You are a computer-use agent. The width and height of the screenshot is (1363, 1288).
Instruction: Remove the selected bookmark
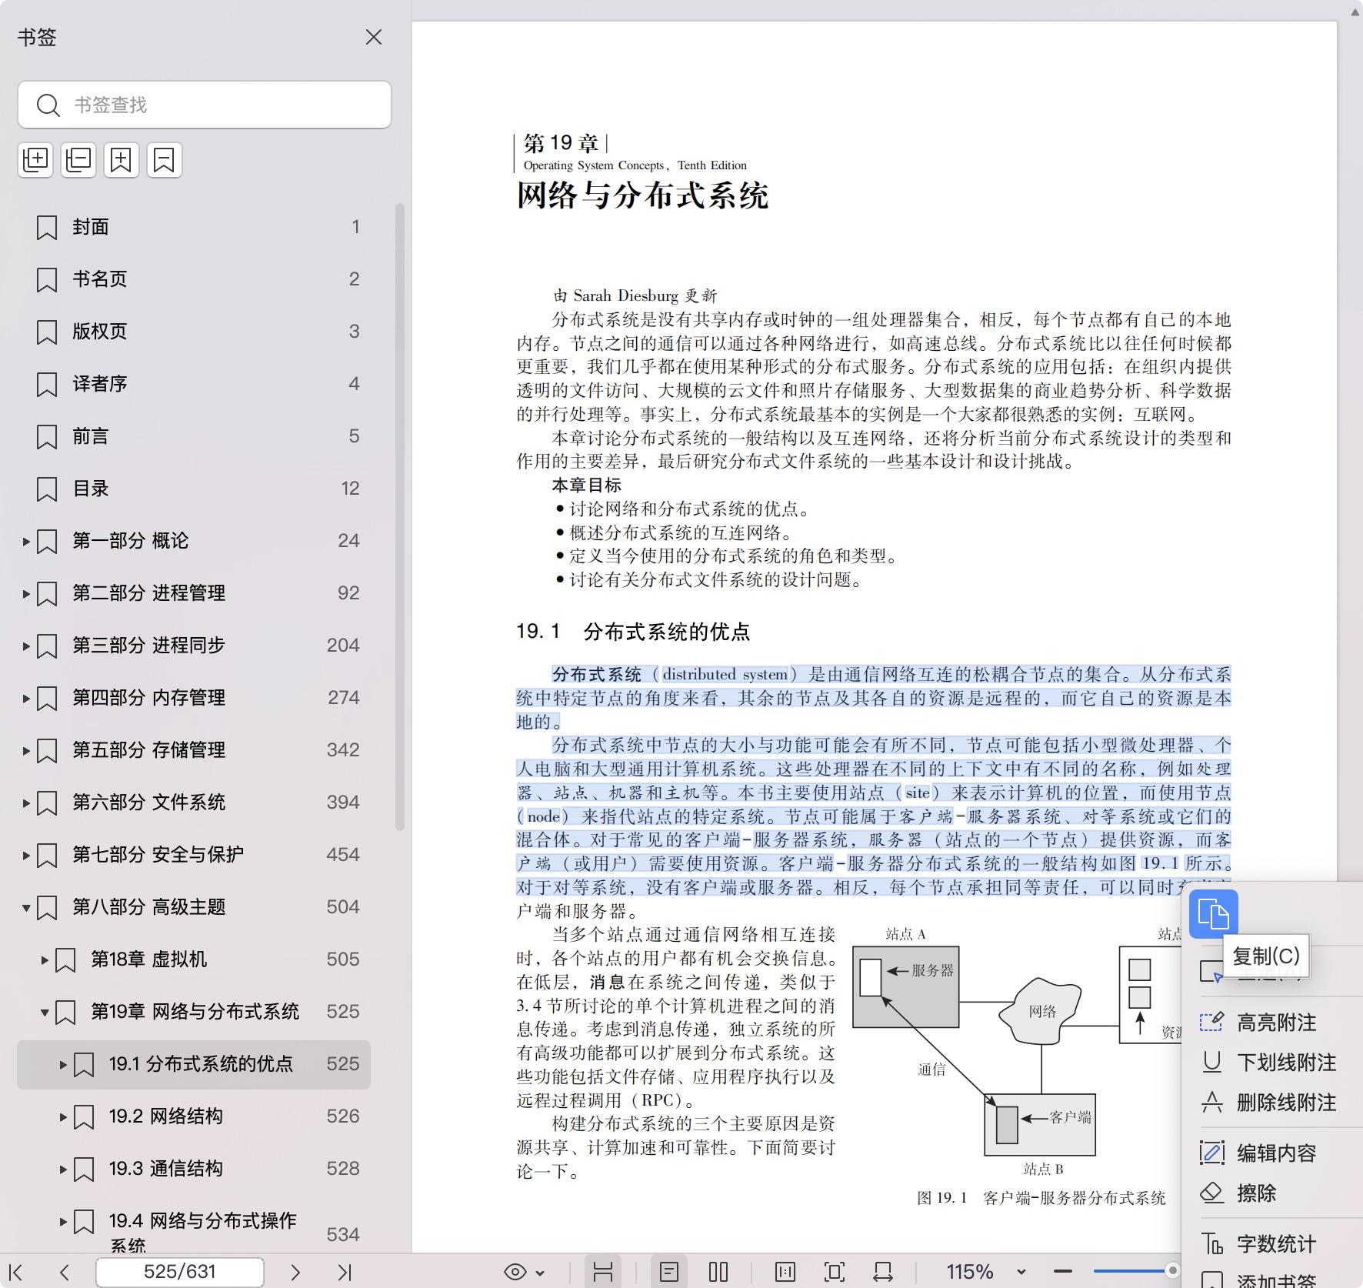pos(164,160)
